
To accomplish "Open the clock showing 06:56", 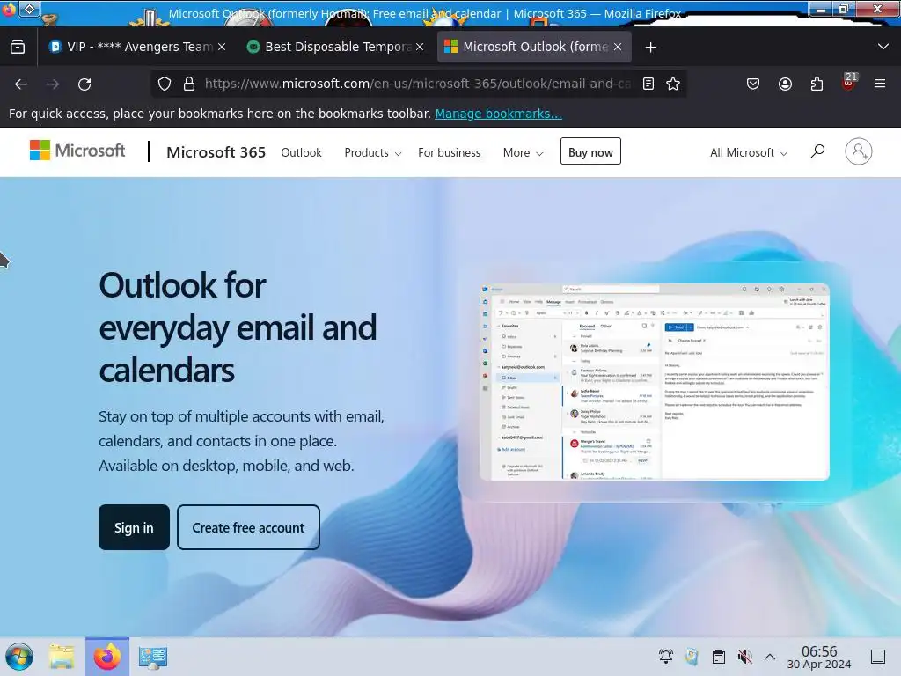I will [x=819, y=657].
